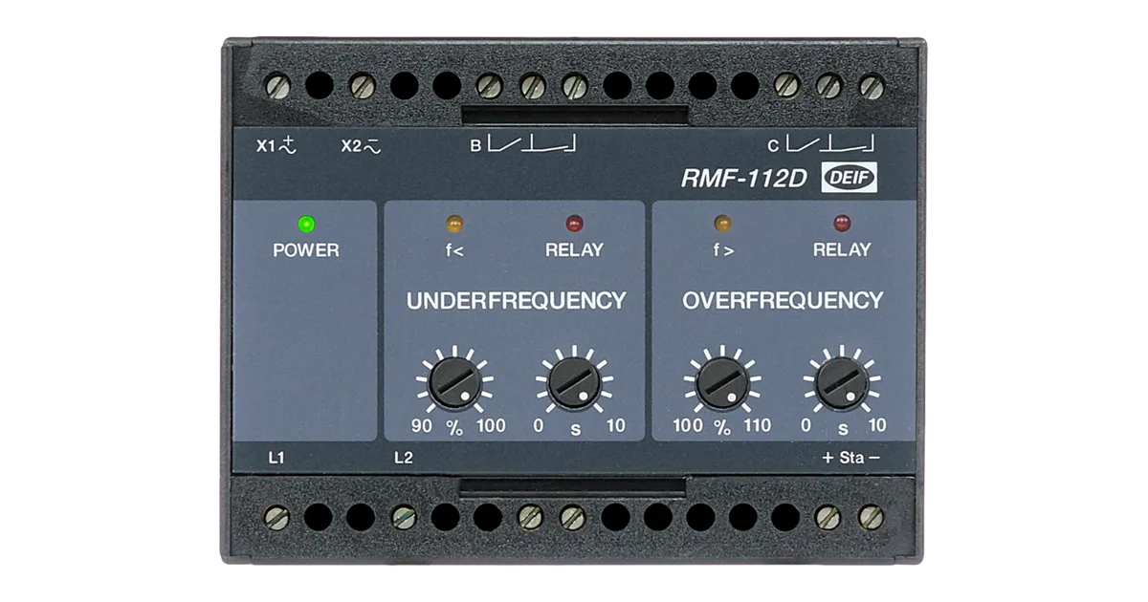Click the "f<" label text

pyautogui.click(x=454, y=250)
